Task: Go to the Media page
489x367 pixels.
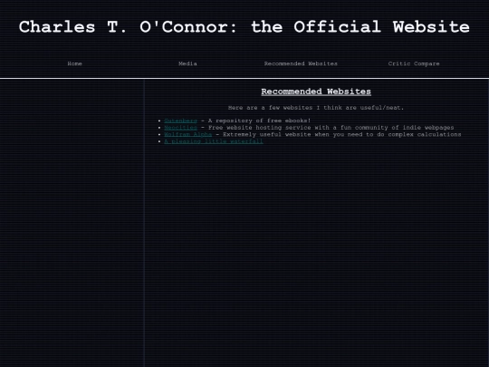Action: 187,63
